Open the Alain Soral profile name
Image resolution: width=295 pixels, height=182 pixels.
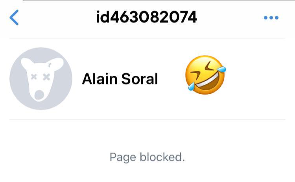pyautogui.click(x=120, y=79)
